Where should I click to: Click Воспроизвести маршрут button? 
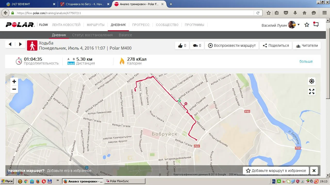click(232, 45)
